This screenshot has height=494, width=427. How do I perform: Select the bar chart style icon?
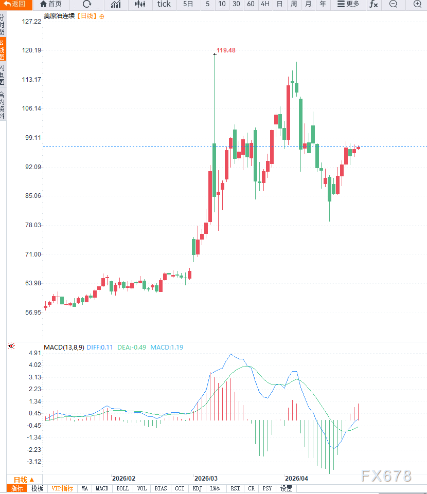coord(116,4)
